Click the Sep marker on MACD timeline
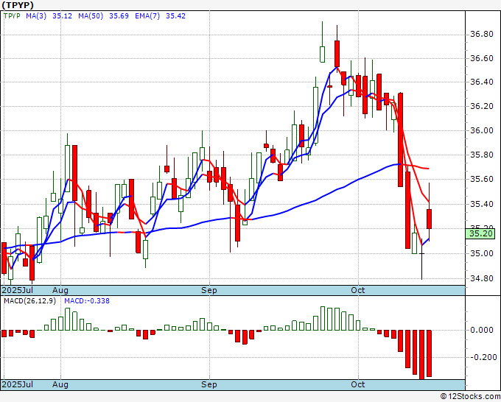501x402 pixels. pyautogui.click(x=209, y=384)
